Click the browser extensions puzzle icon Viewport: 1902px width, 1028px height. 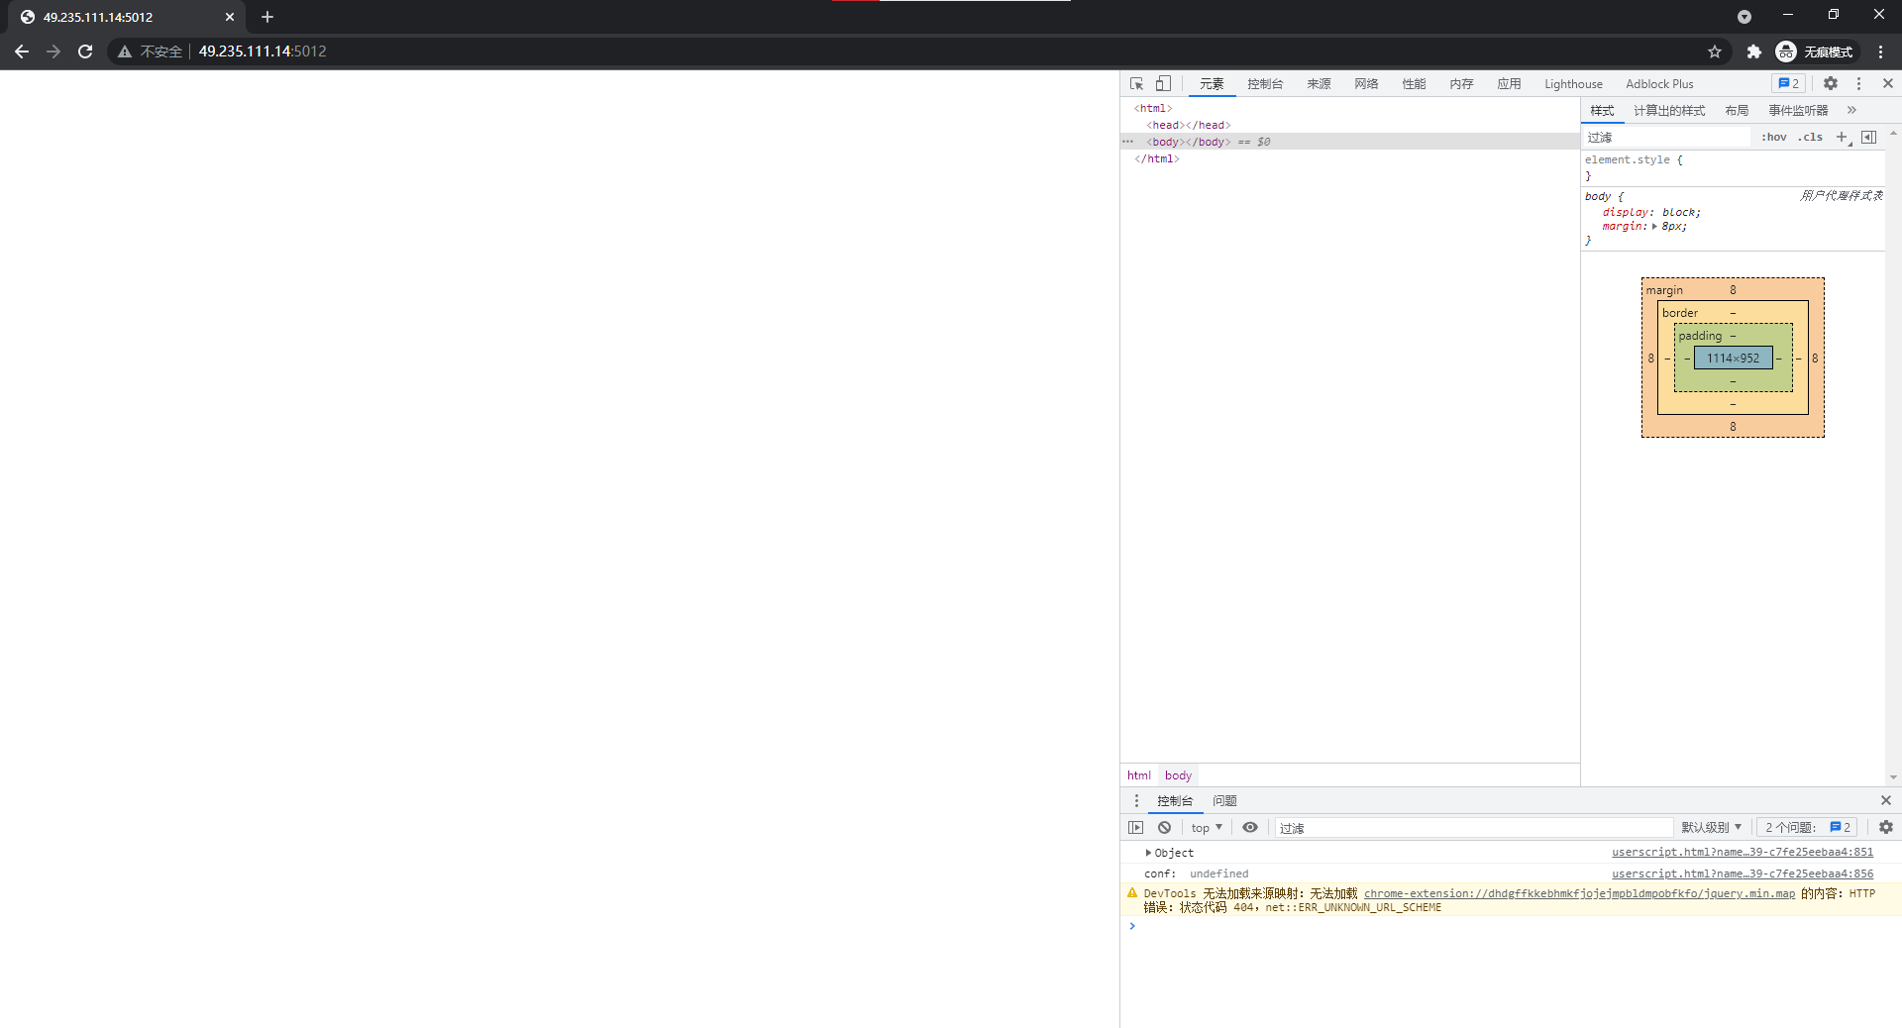tap(1754, 51)
